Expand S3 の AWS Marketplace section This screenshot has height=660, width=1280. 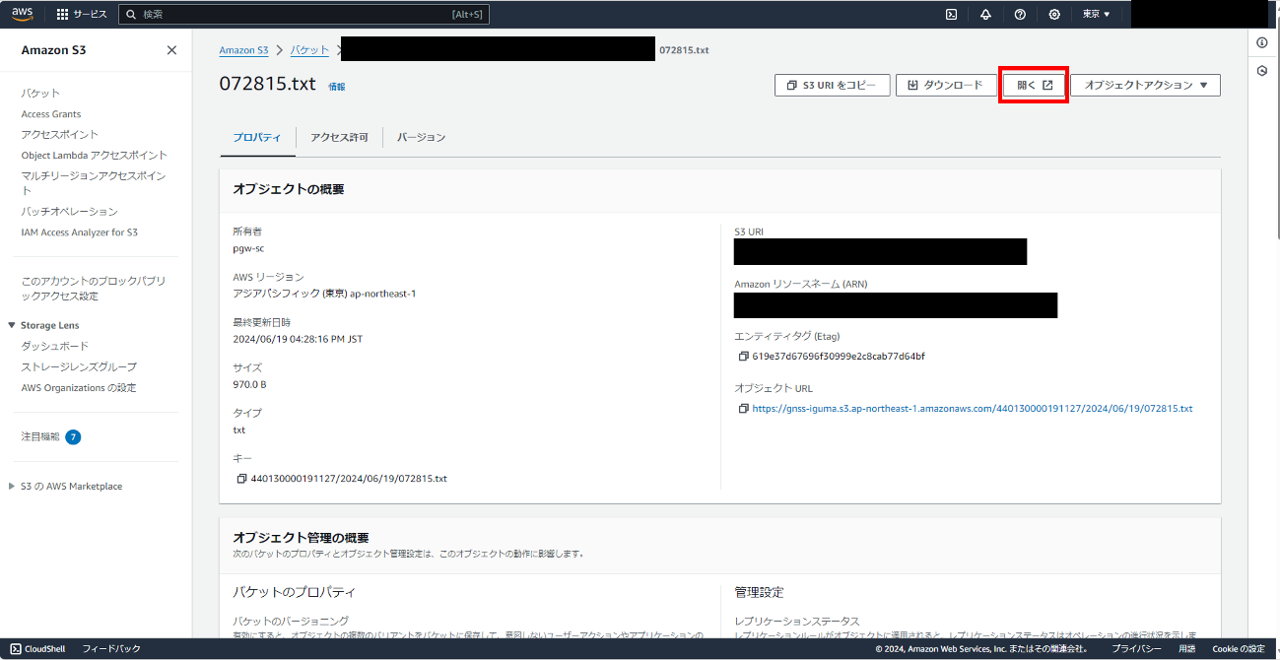12,487
